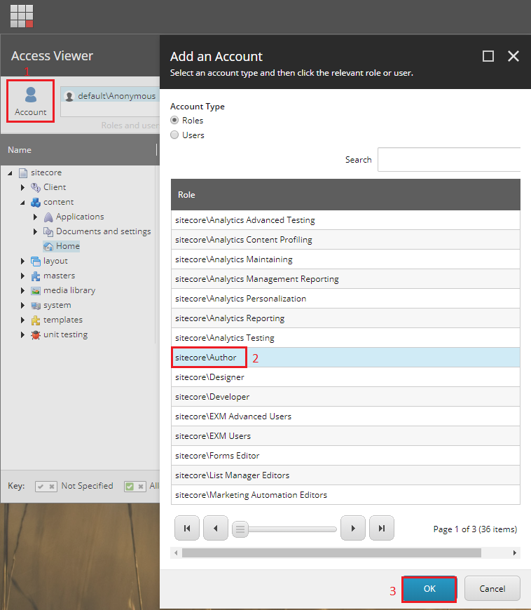Expand the media library node
The image size is (531, 610).
[x=22, y=290]
